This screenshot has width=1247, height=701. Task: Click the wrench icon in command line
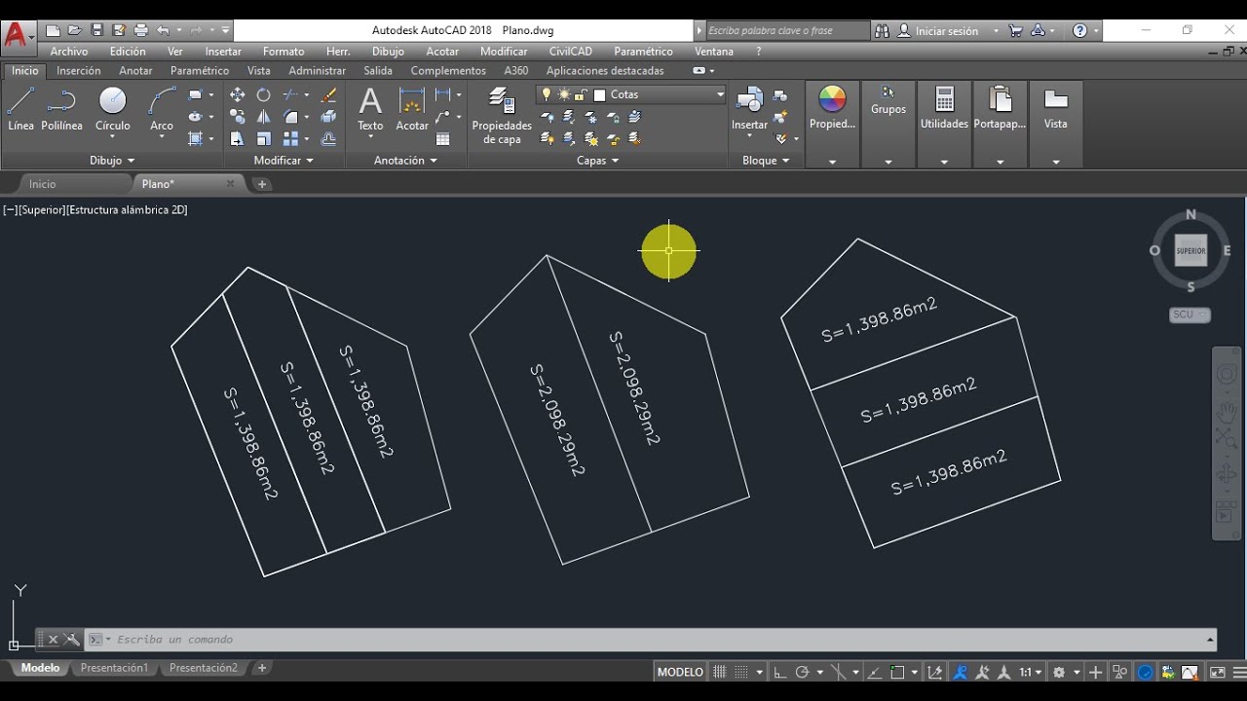[x=72, y=640]
